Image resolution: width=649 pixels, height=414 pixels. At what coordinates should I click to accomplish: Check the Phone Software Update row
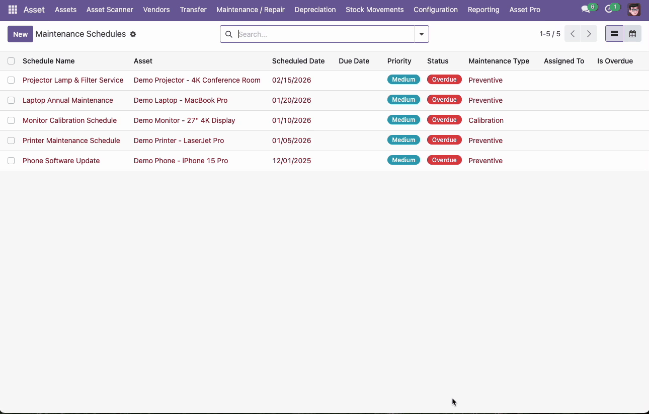(11, 161)
